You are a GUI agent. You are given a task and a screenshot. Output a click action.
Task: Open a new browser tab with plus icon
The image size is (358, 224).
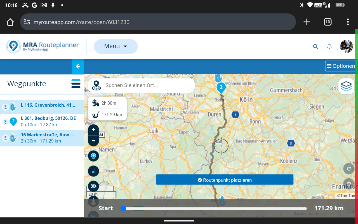pyautogui.click(x=307, y=22)
